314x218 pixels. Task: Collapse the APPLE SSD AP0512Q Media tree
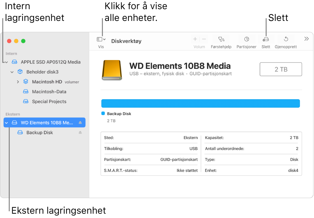7,62
